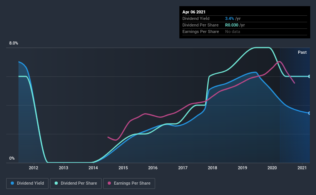Click the 2021 x-axis label
The width and height of the screenshot is (316, 195).
click(x=302, y=168)
